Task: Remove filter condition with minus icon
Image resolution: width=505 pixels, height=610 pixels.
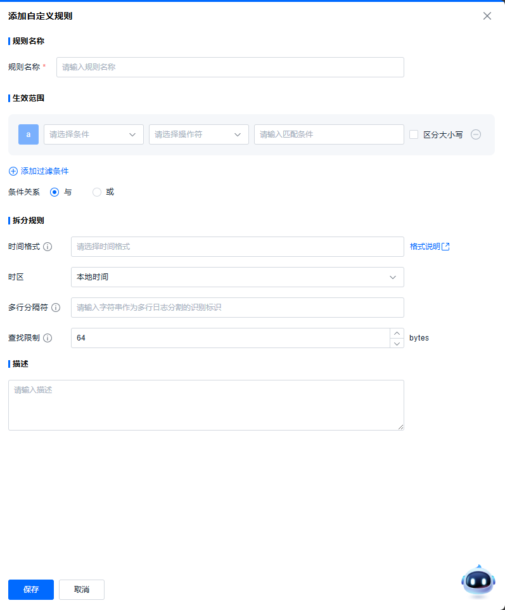Action: point(476,134)
